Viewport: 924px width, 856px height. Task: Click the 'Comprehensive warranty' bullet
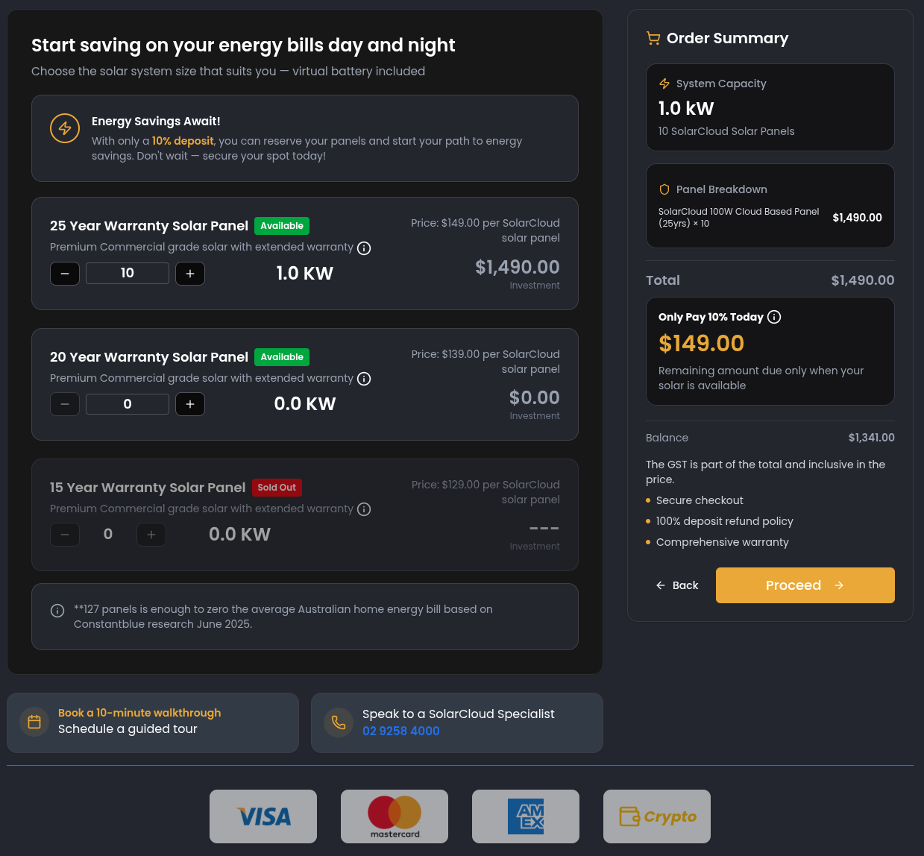pyautogui.click(x=723, y=542)
